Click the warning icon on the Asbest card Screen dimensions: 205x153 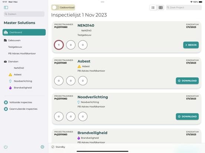(x=79, y=67)
